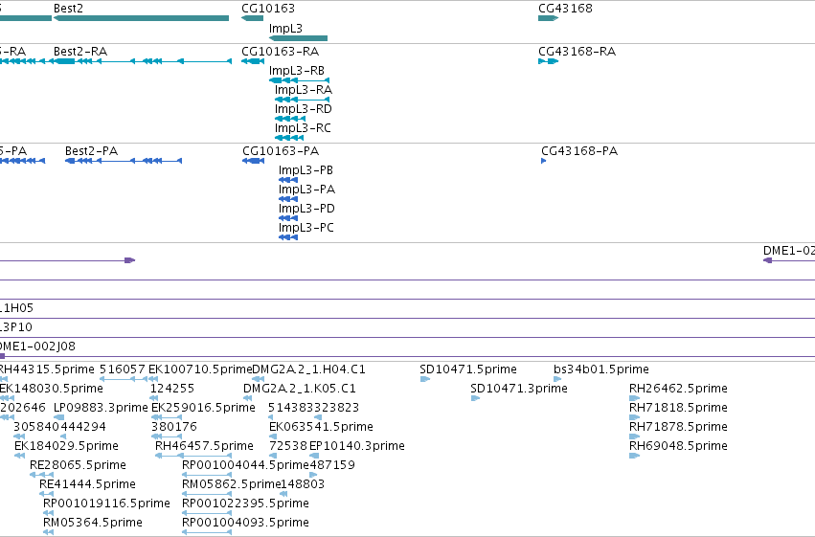Viewport: 815px width, 537px height.
Task: Click the DME1-002J08 clone label
Action: (x=37, y=346)
